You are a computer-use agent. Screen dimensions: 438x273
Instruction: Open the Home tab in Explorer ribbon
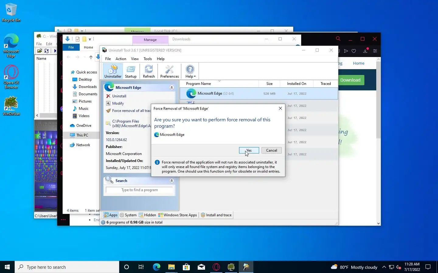[89, 47]
